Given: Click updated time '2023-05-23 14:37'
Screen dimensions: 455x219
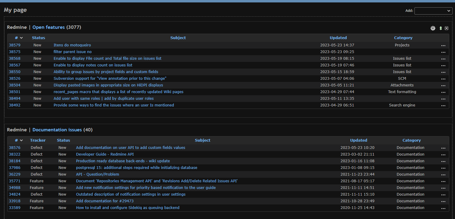Looking at the screenshot, I should (337, 45).
